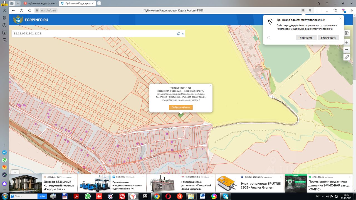Screen dimensions: 356x200
Task: Click the cadastral number search input
Action: (x=93, y=34)
